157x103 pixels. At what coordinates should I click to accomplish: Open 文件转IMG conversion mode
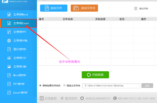click(x=18, y=67)
